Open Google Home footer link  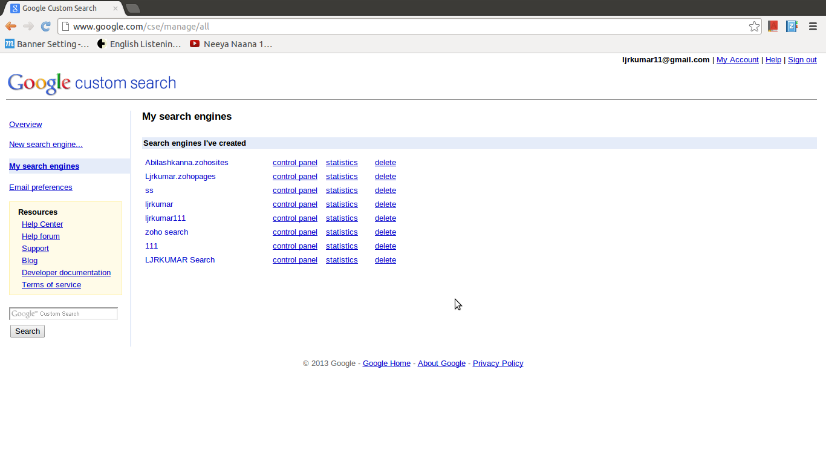386,364
